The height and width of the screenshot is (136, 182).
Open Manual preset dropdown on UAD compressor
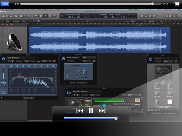coord(166,58)
